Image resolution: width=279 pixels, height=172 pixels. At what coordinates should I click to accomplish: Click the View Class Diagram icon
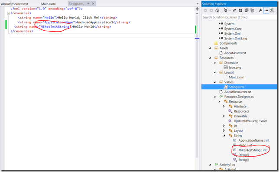(272, 10)
